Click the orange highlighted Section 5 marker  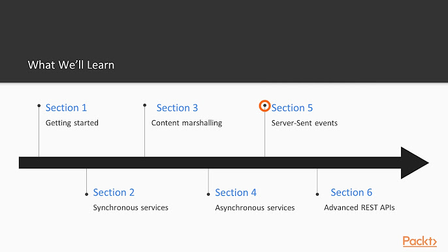tap(264, 106)
